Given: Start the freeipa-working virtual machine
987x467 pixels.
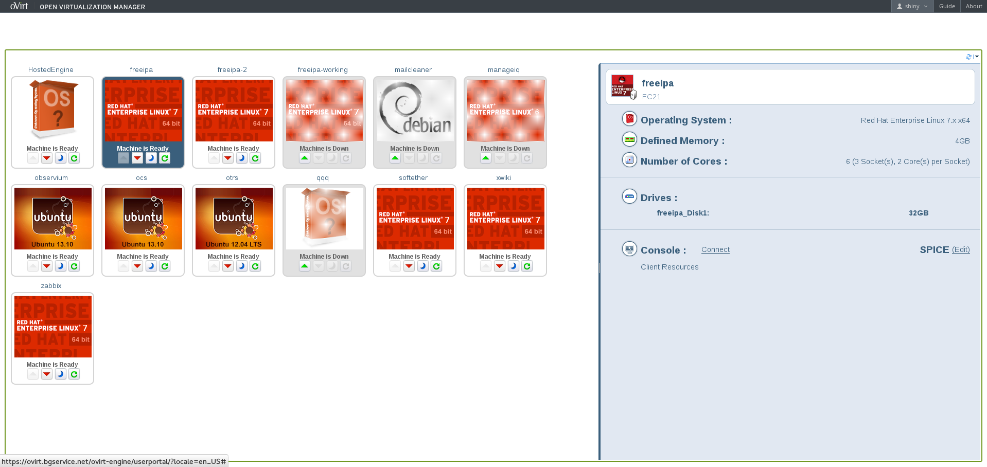Looking at the screenshot, I should (305, 158).
